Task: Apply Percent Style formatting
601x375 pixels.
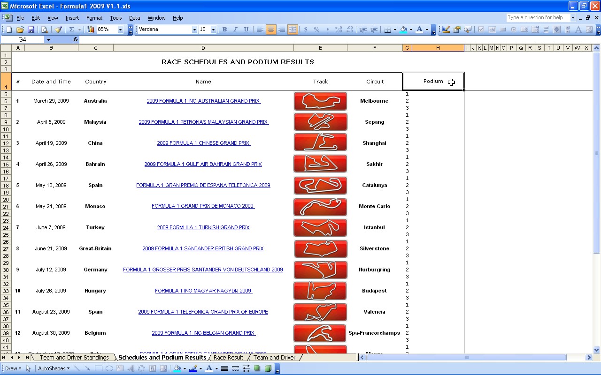Action: click(316, 29)
